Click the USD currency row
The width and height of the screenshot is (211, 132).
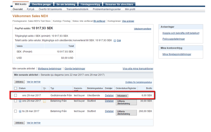tap(45, 58)
